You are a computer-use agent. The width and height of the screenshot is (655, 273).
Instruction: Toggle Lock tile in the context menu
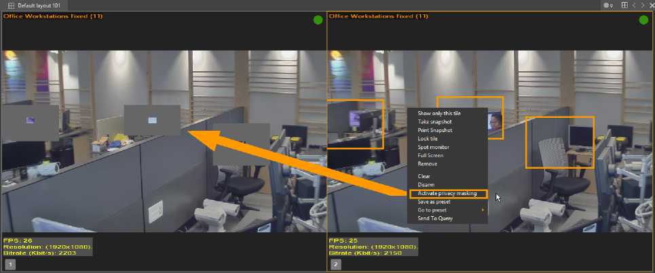tap(428, 139)
